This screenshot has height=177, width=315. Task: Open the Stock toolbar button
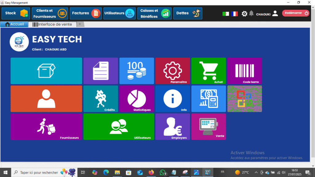point(16,13)
